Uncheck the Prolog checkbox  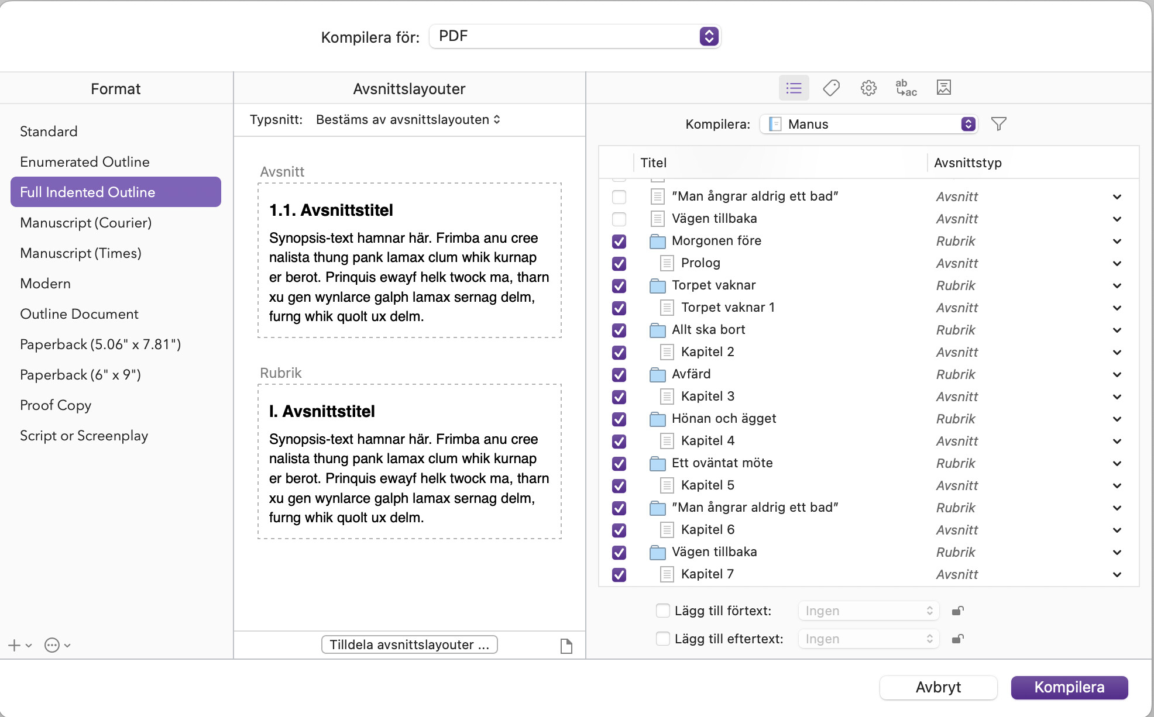coord(619,263)
